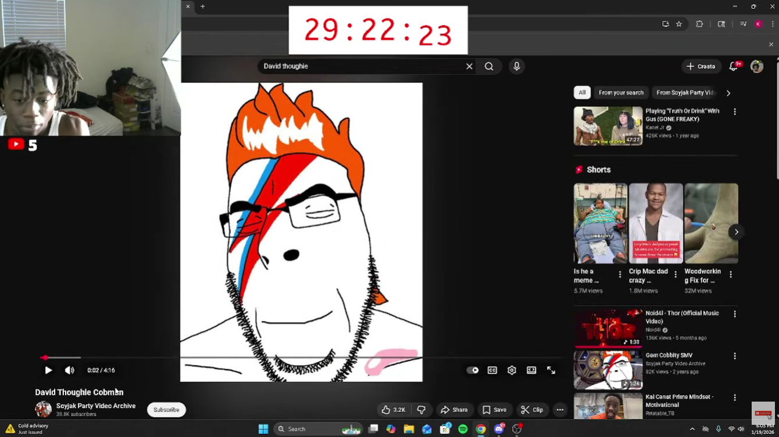This screenshot has width=779, height=437.
Task: Clear the search box text
Action: 469,66
